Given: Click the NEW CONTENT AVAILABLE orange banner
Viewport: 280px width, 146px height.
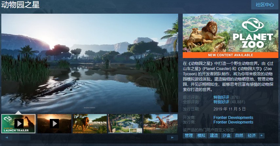Looking at the screenshot, I should [230, 55].
